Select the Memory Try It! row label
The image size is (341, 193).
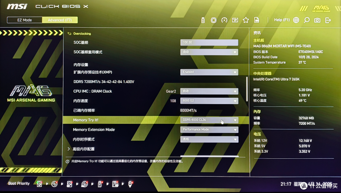[86, 120]
